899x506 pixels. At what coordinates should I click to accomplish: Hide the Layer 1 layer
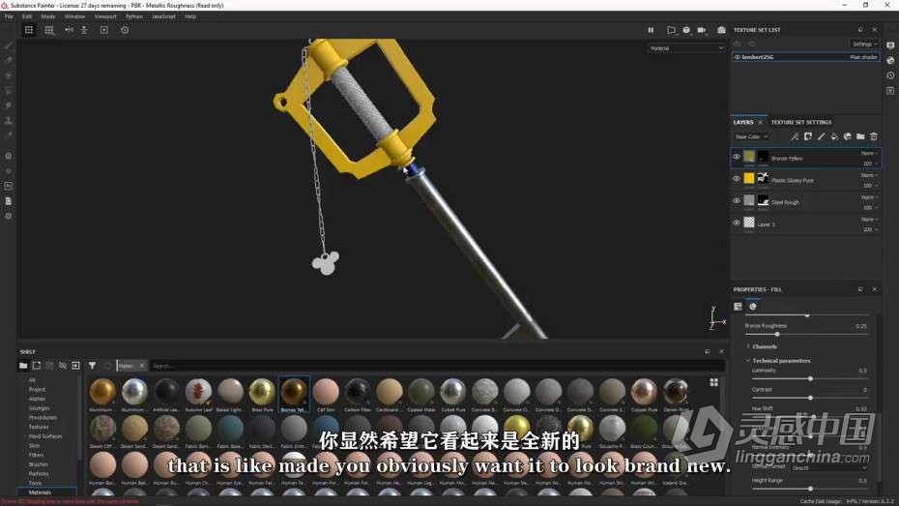(x=737, y=223)
